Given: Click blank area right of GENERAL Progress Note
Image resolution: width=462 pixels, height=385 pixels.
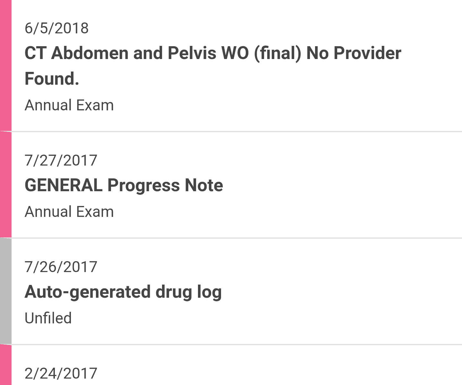Looking at the screenshot, I should (337, 185).
